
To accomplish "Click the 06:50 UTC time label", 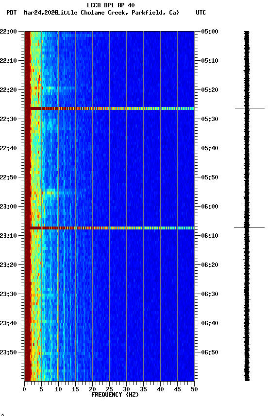I will [210, 352].
